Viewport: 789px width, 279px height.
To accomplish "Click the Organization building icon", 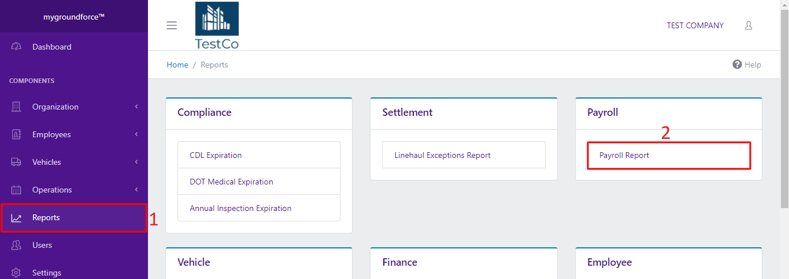I will coord(16,107).
